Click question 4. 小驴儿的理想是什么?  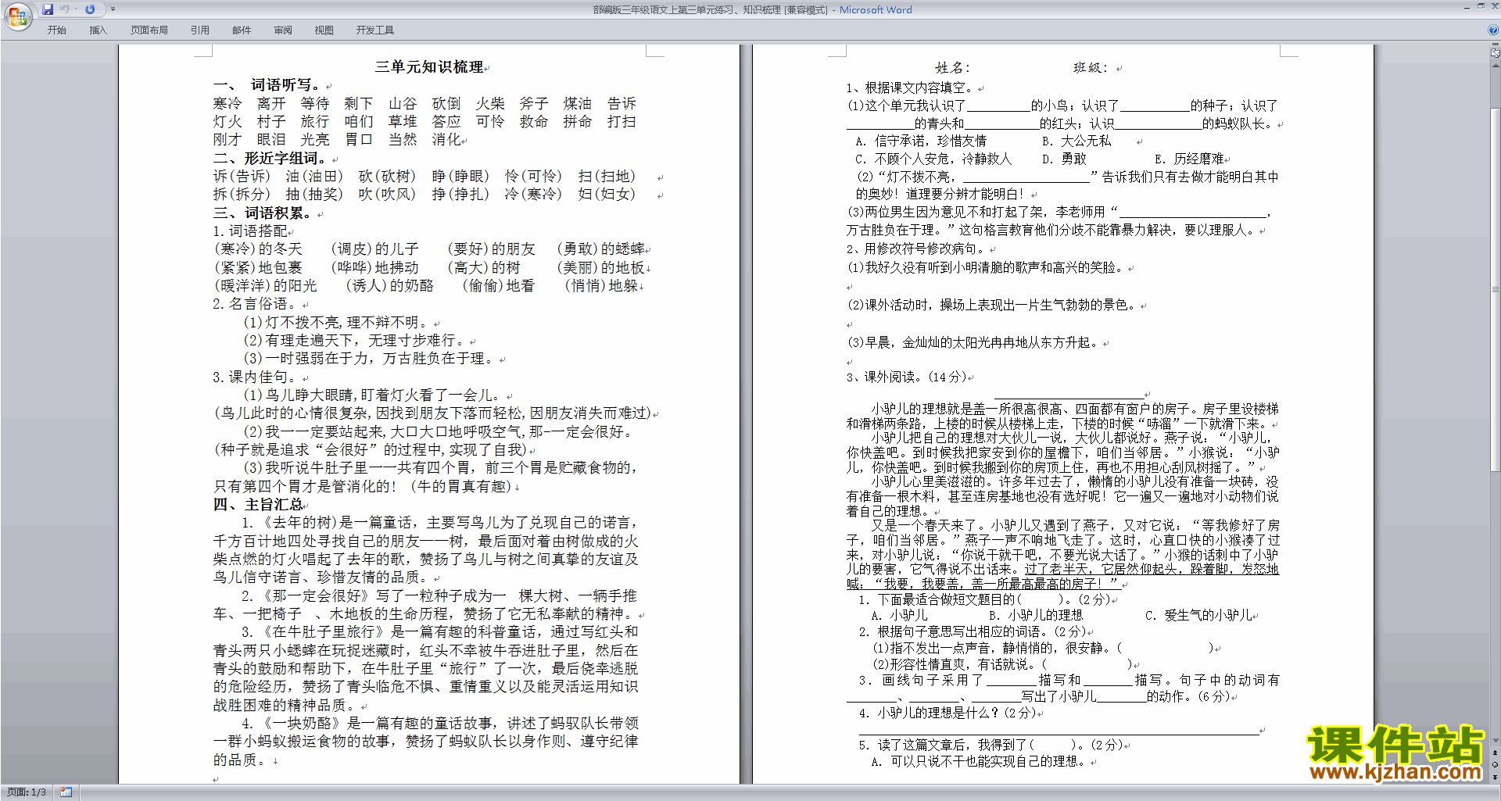click(947, 713)
